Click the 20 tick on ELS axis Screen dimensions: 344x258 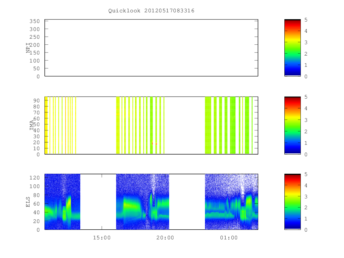click(x=36, y=221)
